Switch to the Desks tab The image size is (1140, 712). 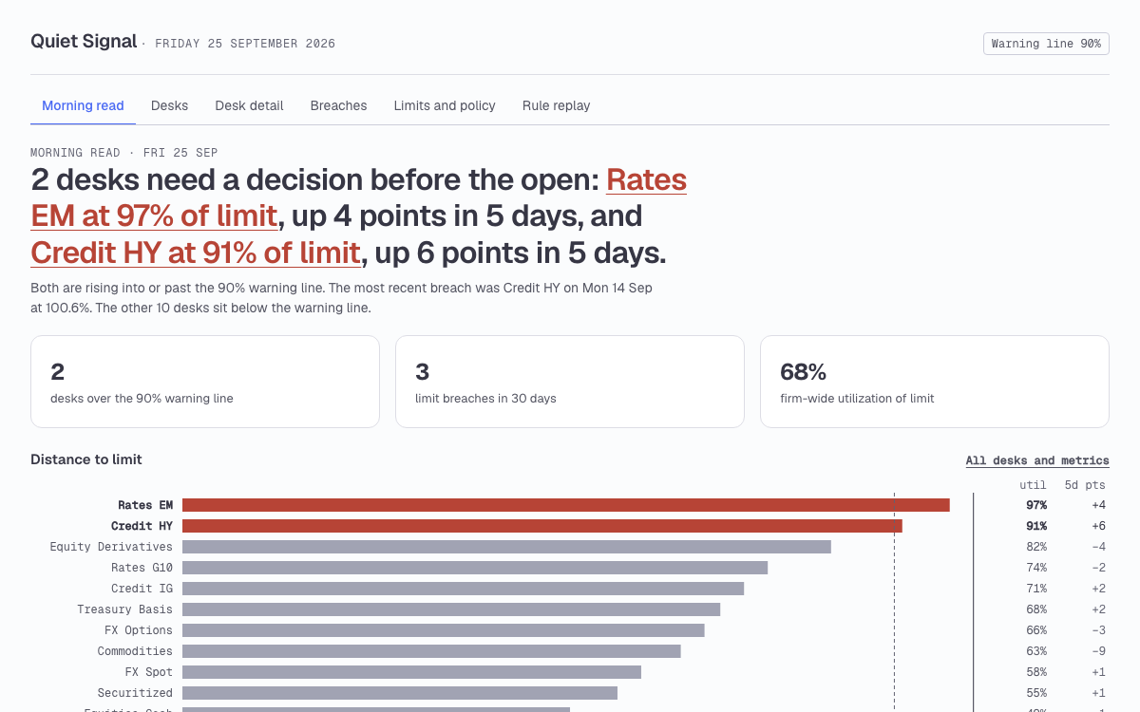point(169,105)
